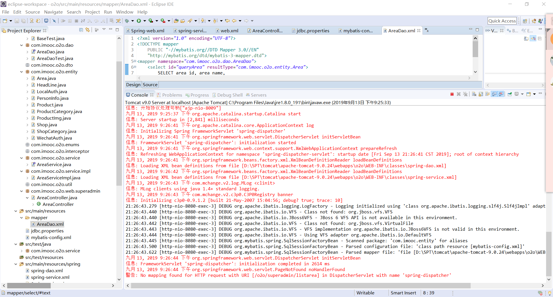Toggle Link with Editor in Project Explorer

(x=88, y=30)
